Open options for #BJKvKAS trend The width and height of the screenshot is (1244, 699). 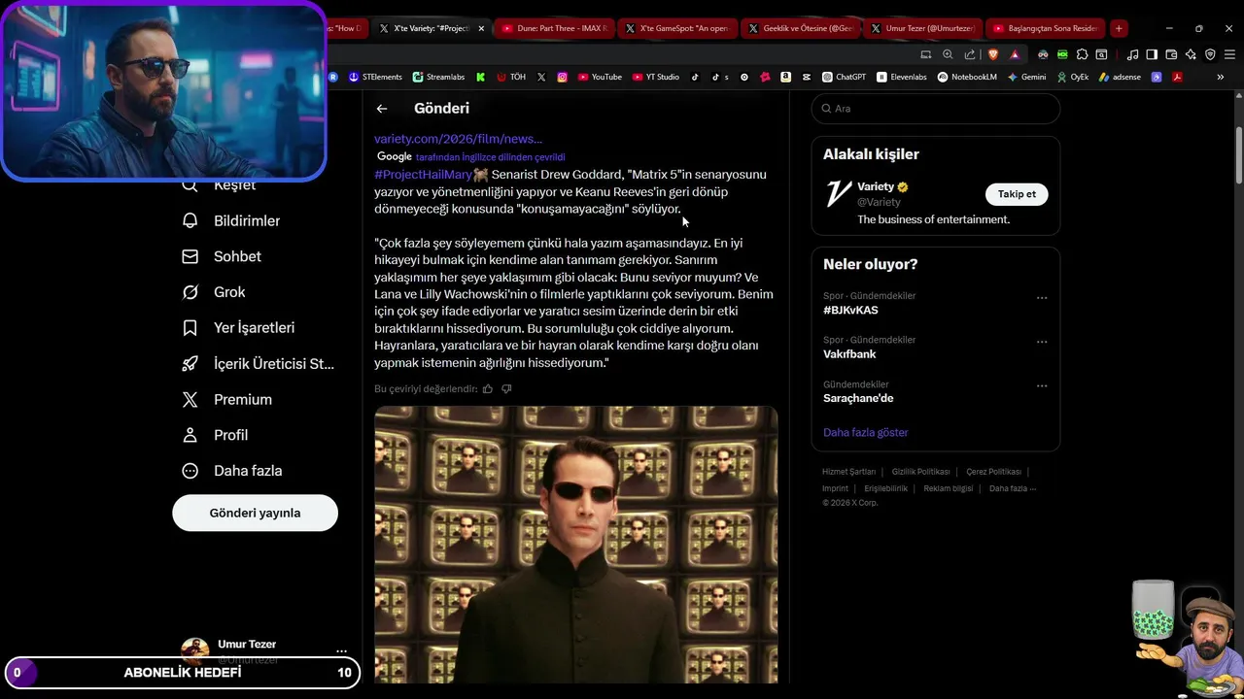coord(1042,298)
